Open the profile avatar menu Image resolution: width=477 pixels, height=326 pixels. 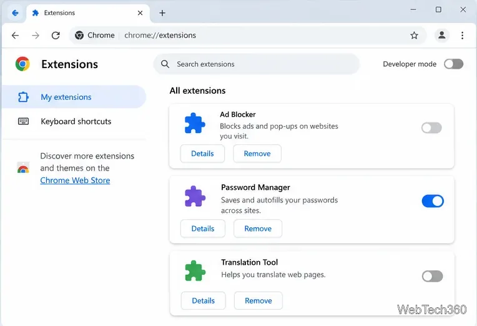point(441,36)
